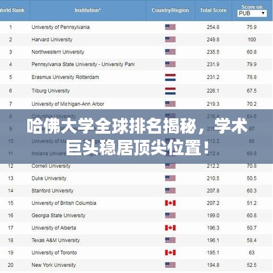
Task: Click total score 194.8
Action: click(x=213, y=265)
